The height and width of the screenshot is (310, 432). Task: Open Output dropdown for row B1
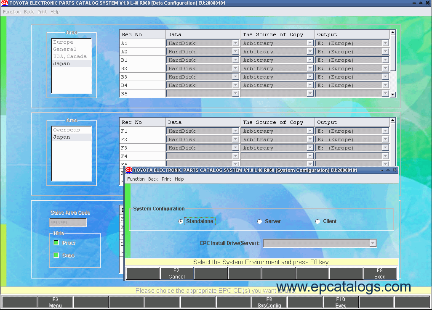[x=385, y=60]
